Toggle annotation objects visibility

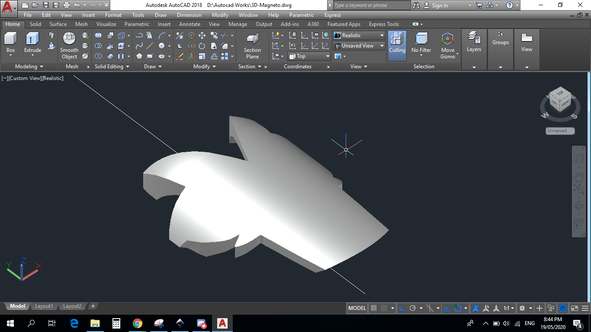(x=475, y=308)
